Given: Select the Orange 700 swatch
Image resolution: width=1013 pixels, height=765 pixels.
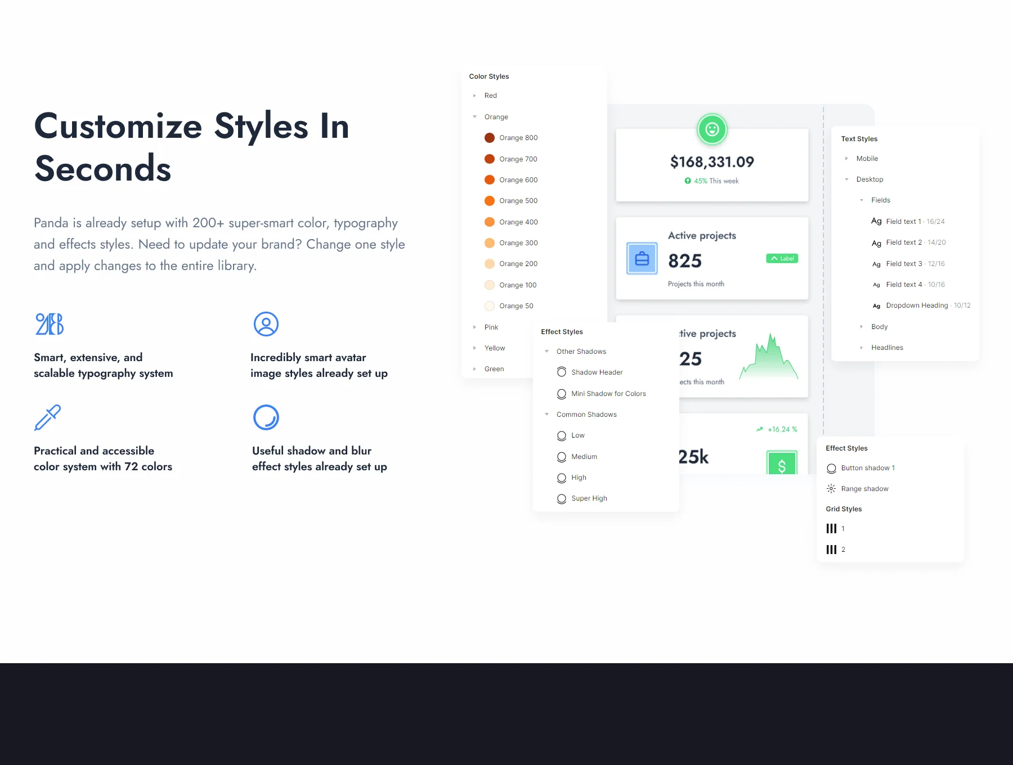Looking at the screenshot, I should (490, 159).
